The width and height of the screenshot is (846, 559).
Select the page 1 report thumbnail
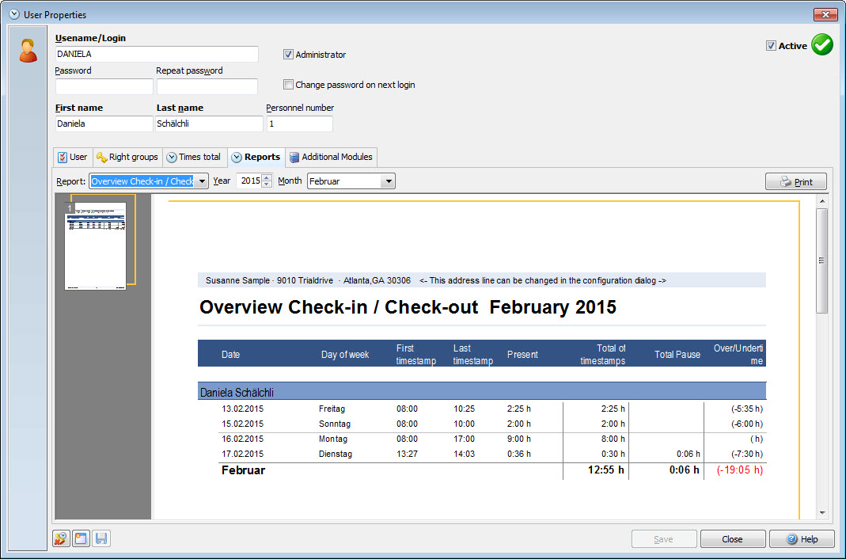[95, 245]
